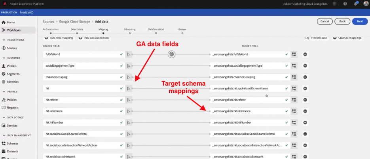Click source picker arrow for channelGrouping
The image size is (370, 159).
click(129, 77)
